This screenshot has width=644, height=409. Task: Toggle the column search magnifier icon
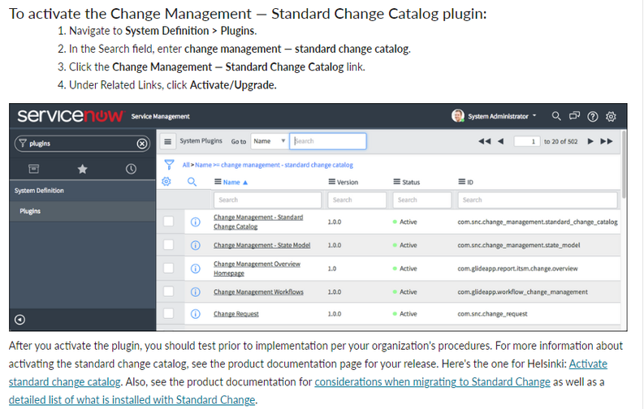192,182
